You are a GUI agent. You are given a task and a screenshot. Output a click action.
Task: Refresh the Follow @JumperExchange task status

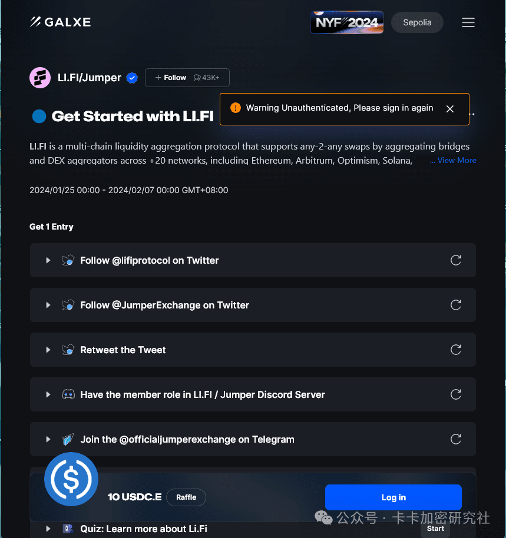(x=455, y=305)
